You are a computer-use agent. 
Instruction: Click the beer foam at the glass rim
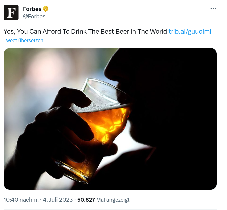click(x=100, y=108)
